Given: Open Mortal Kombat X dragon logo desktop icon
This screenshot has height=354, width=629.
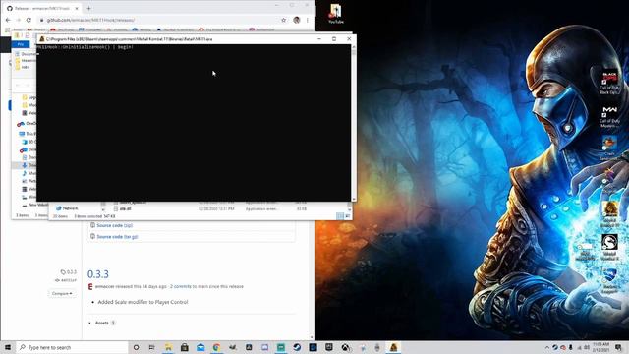Looking at the screenshot, I should pyautogui.click(x=609, y=248).
